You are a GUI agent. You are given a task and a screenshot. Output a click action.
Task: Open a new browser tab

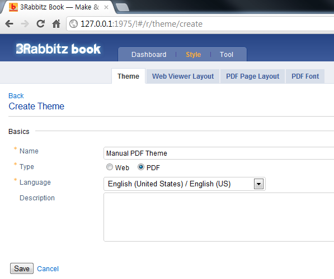[x=122, y=7]
